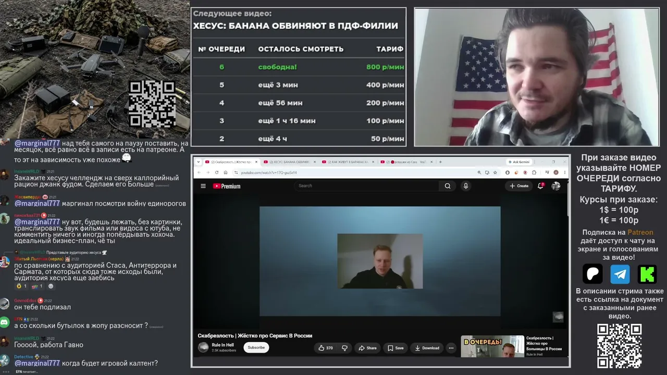Image resolution: width=667 pixels, height=375 pixels.
Task: Click the queue 2 row 'ещё 4 ч'
Action: [299, 139]
